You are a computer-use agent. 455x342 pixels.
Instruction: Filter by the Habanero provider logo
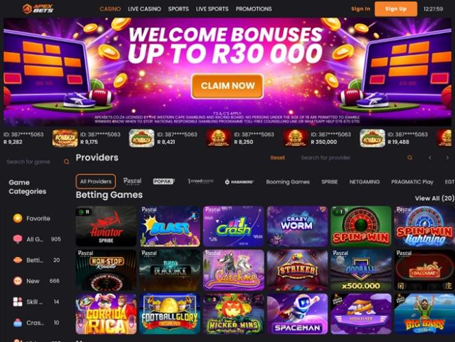pos(239,182)
